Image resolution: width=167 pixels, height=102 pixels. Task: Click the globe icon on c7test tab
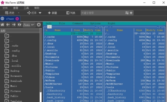click(3, 19)
